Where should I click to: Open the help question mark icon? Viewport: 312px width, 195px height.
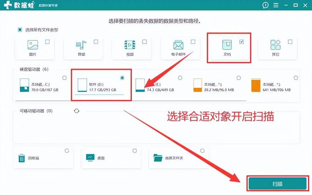[265, 5]
